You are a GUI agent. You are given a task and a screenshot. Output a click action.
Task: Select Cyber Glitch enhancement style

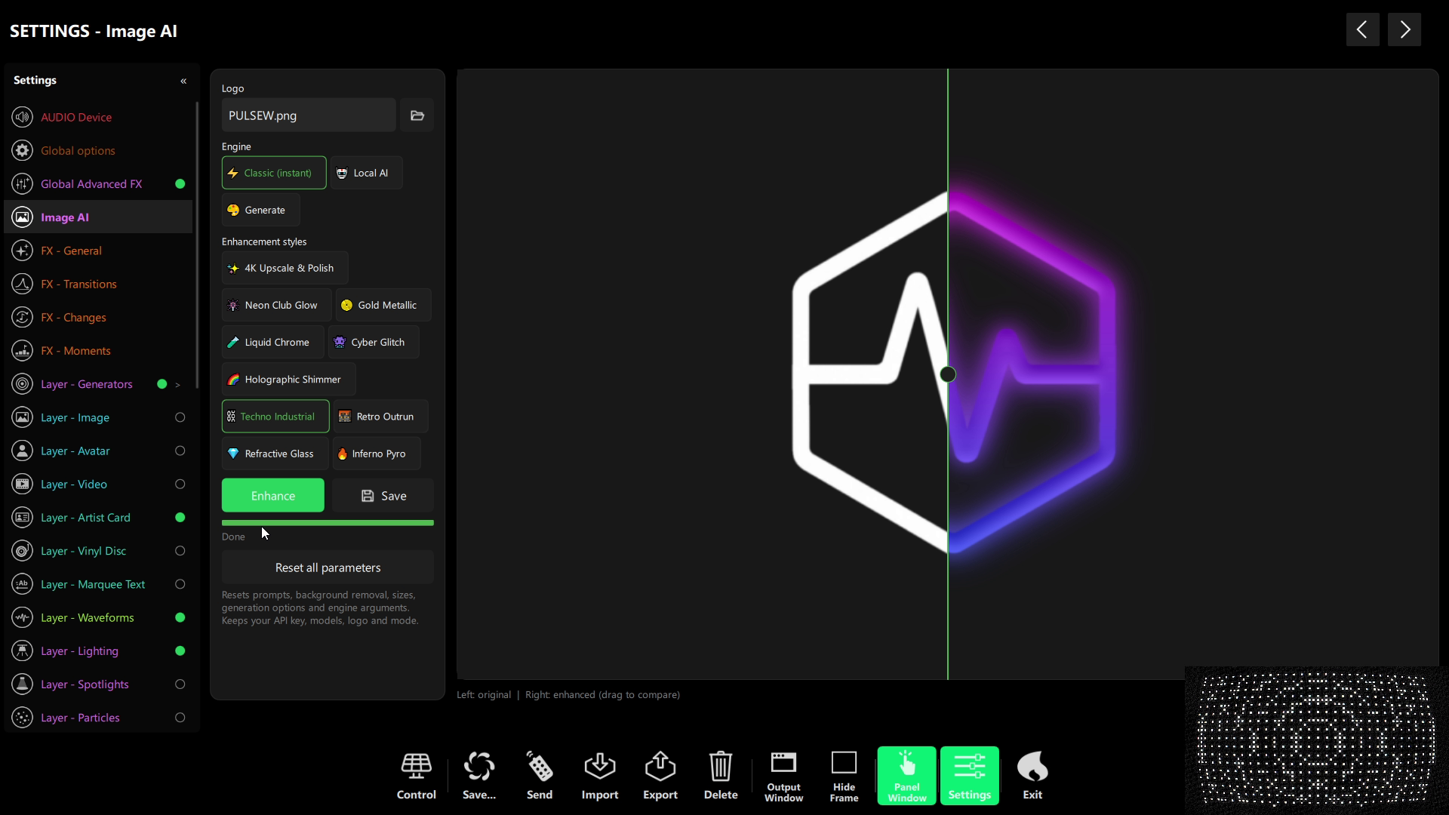point(373,342)
